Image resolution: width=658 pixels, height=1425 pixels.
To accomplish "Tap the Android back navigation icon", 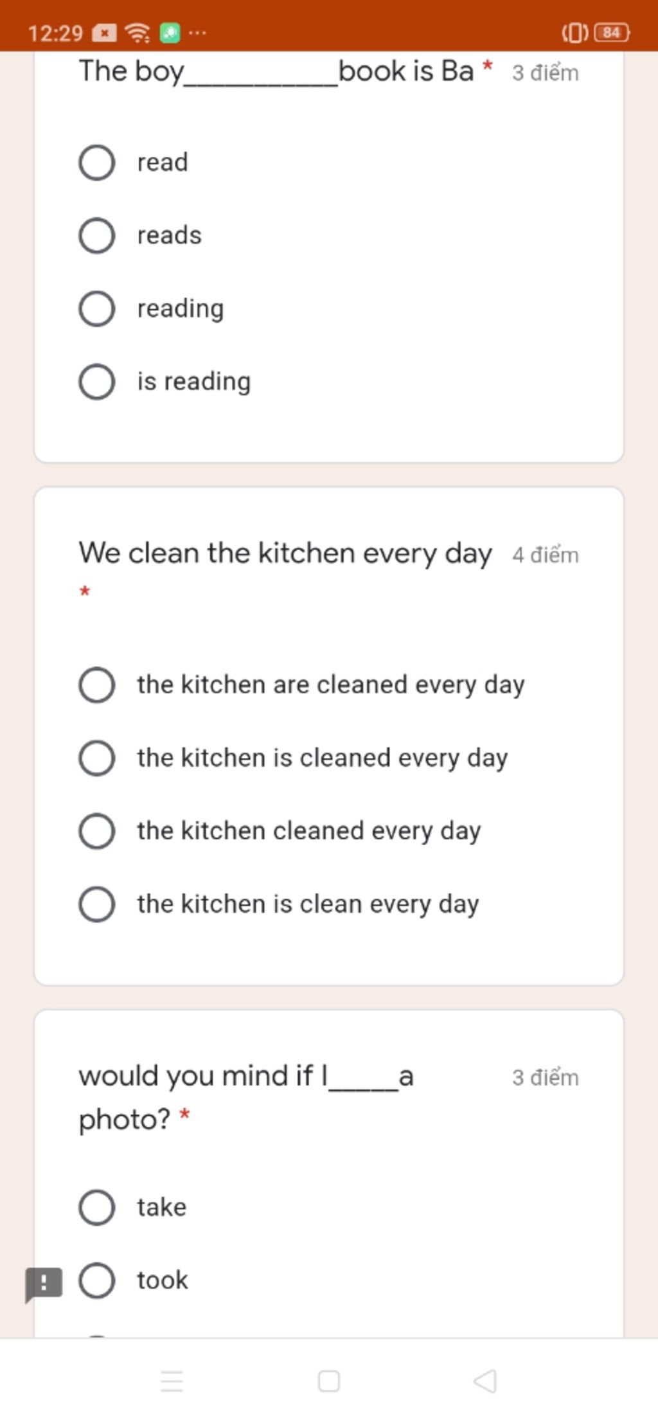I will (x=485, y=1380).
